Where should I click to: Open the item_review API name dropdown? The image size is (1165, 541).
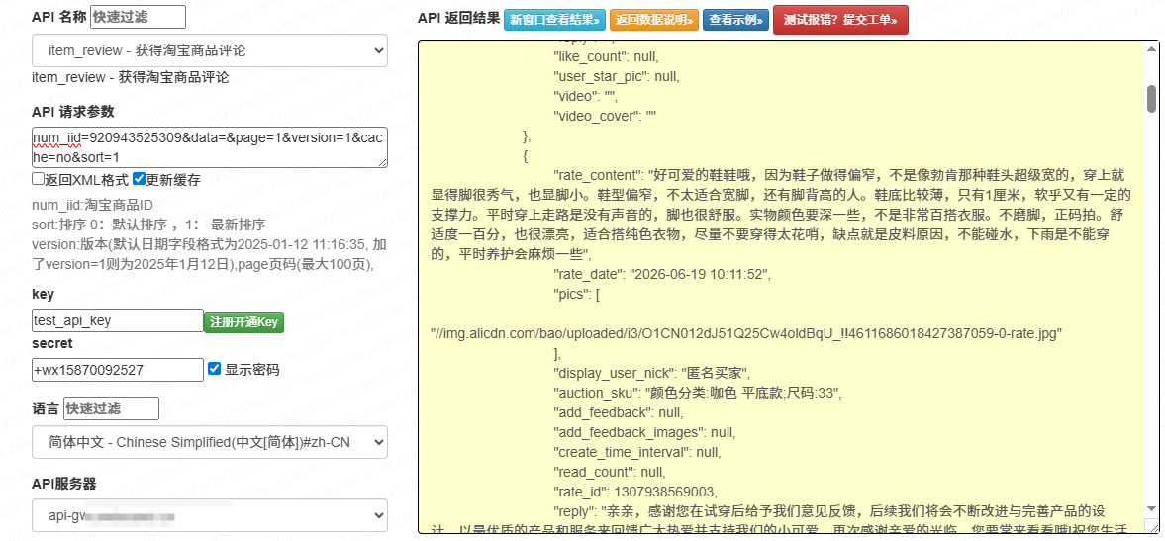click(210, 50)
